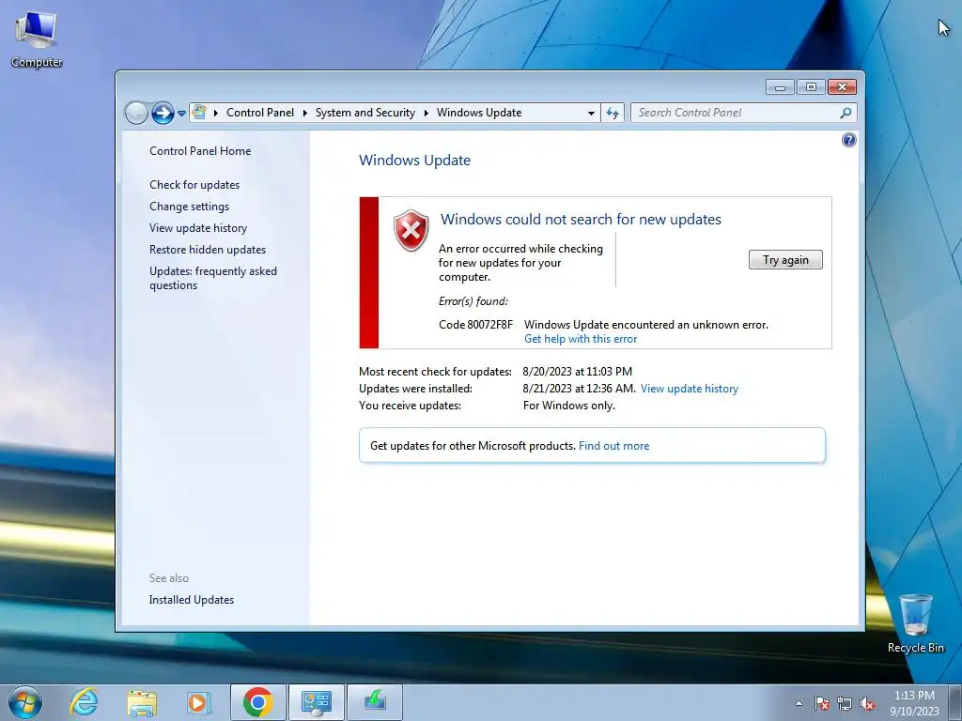Click View update history next to install date

click(690, 389)
